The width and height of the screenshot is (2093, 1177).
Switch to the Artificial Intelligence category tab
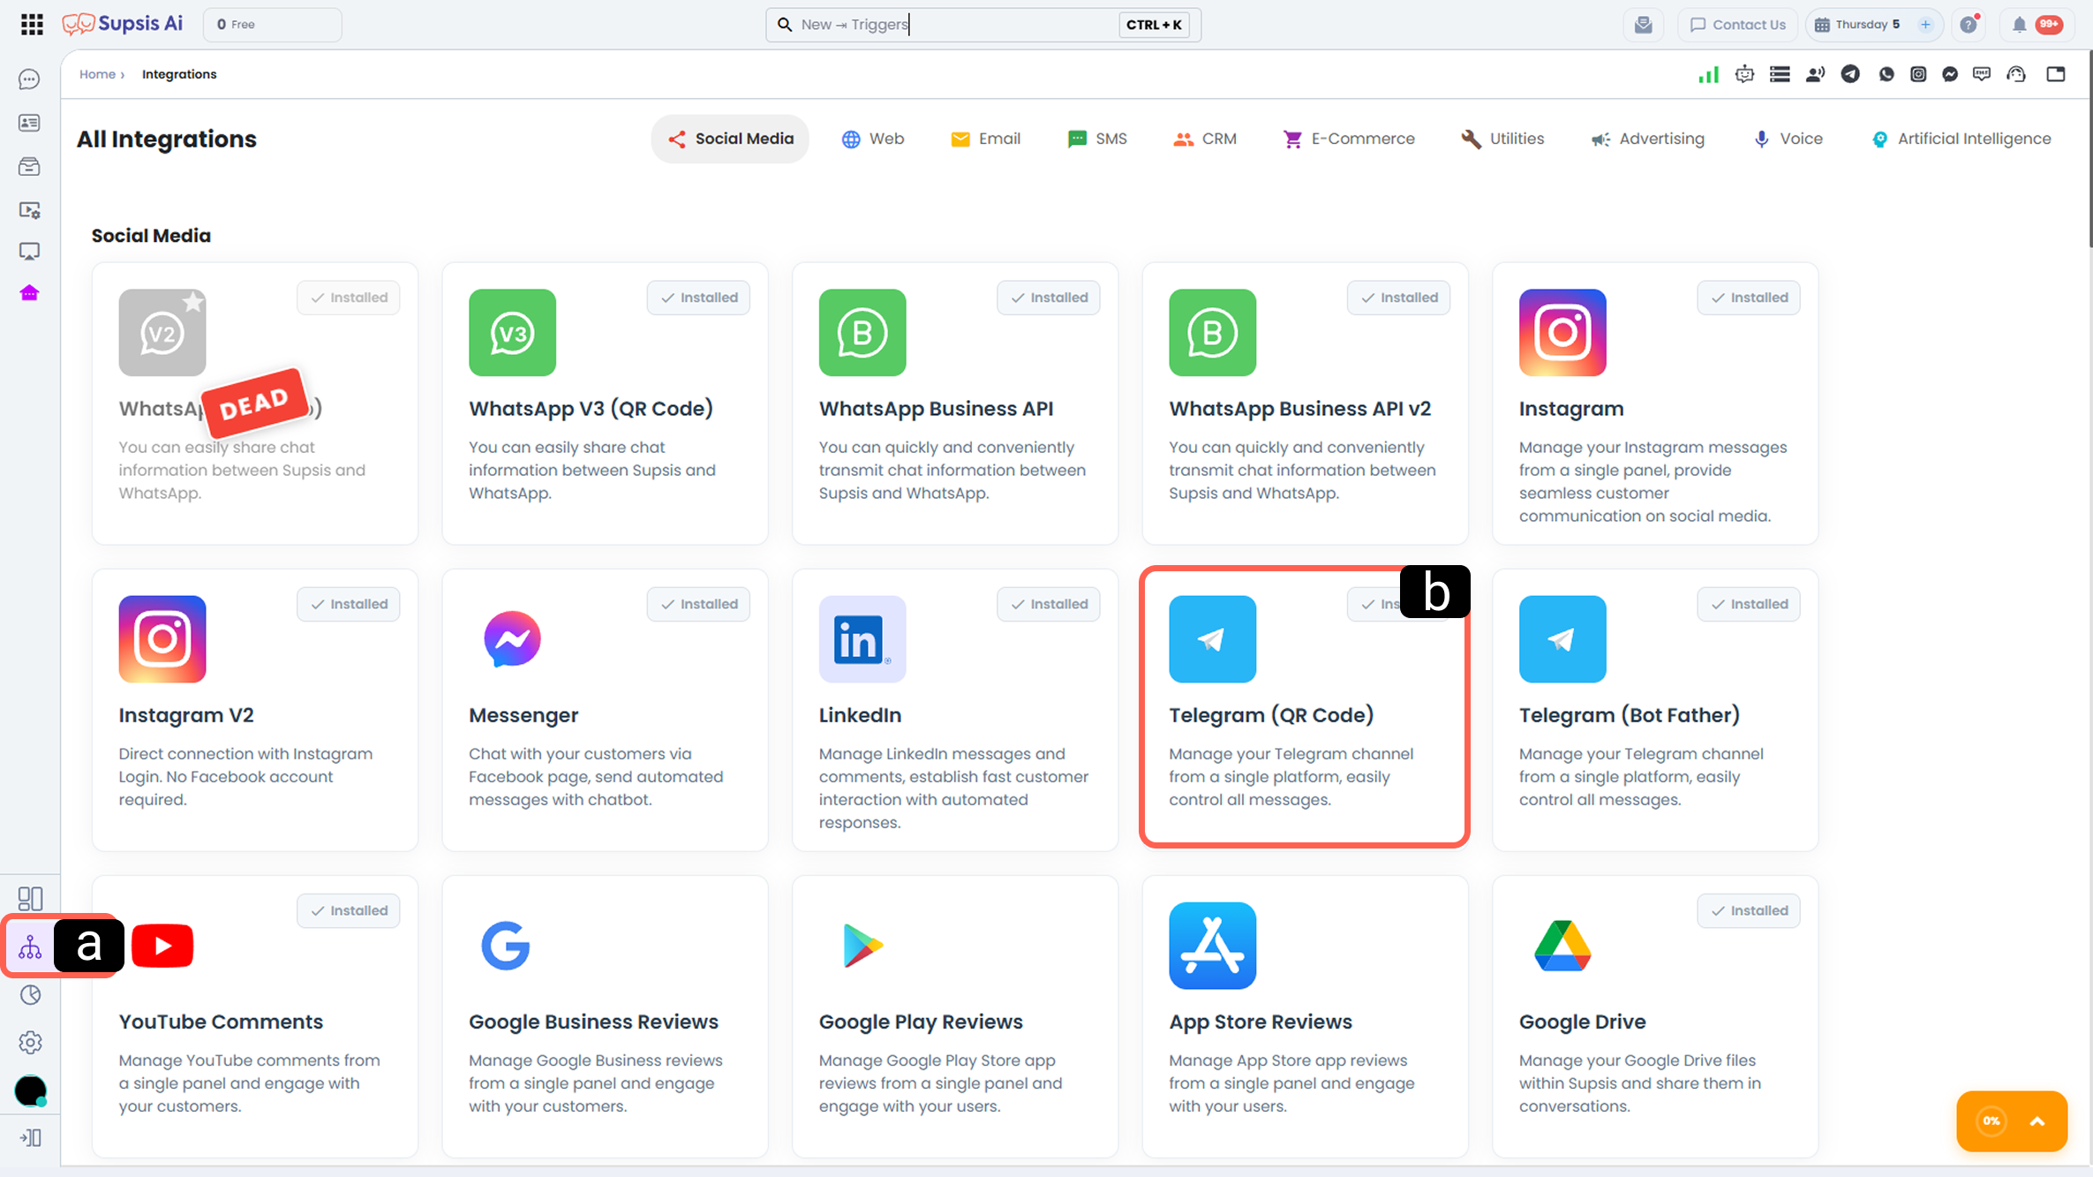point(1961,139)
